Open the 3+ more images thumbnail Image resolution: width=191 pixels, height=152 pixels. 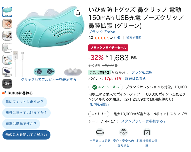pos(7,83)
